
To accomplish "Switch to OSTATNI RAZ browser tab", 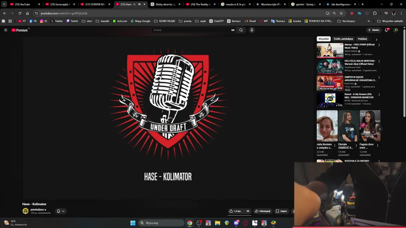I will 95,4.
